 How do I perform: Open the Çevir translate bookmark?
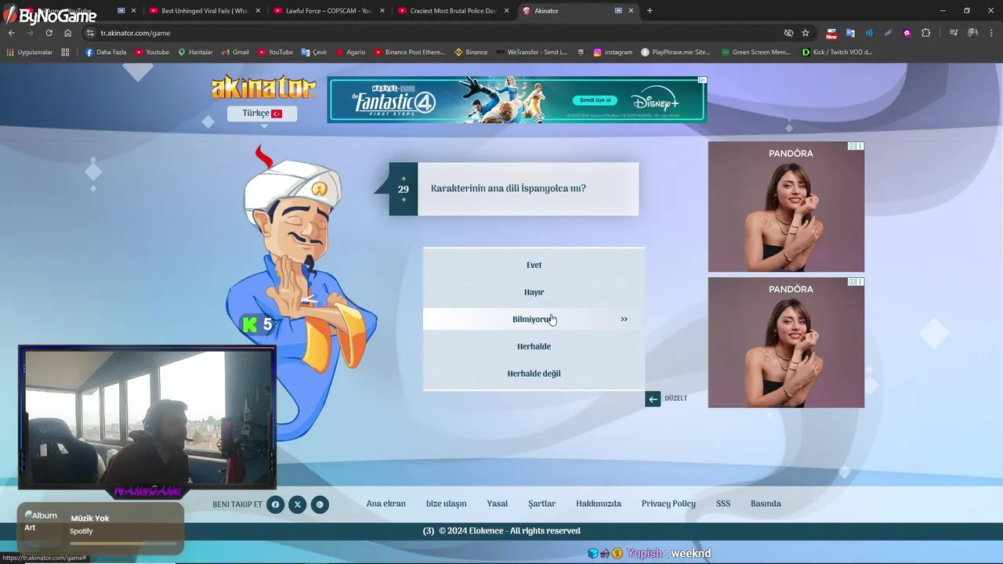(x=314, y=52)
